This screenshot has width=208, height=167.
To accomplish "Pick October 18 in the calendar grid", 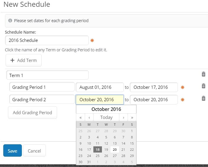I will [97, 150].
